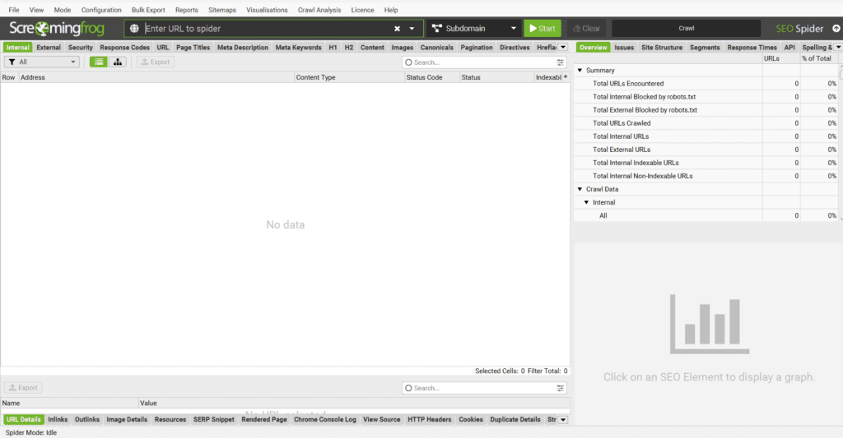Open the SERP Snippet bottom tab
The height and width of the screenshot is (438, 843).
point(213,419)
